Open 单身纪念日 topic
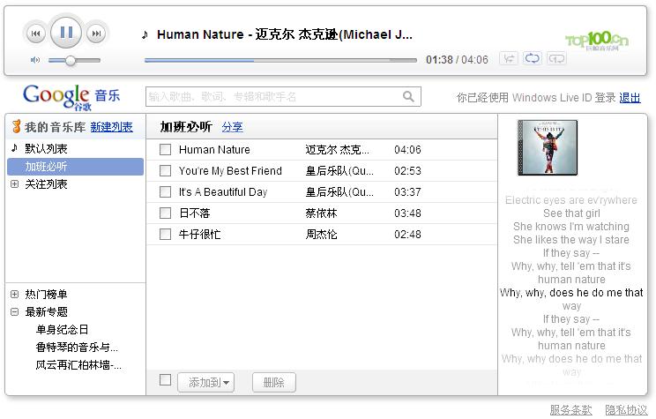The height and width of the screenshot is (419, 656). (62, 329)
